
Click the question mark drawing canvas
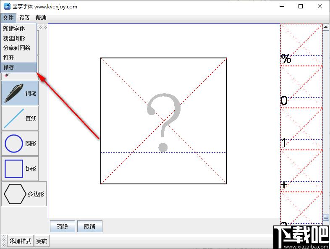(x=164, y=121)
